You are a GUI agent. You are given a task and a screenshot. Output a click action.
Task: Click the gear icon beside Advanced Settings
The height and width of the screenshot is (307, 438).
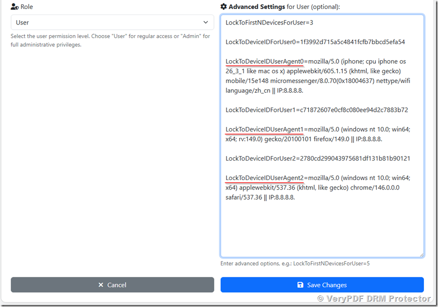point(225,7)
